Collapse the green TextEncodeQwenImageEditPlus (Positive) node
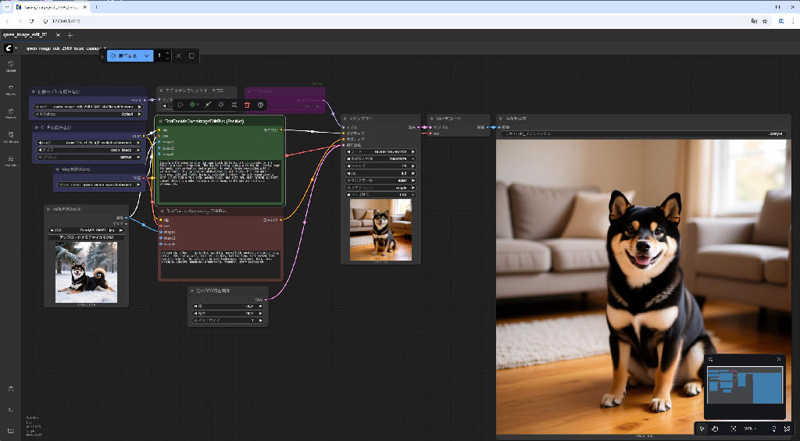800x441 pixels. (159, 121)
